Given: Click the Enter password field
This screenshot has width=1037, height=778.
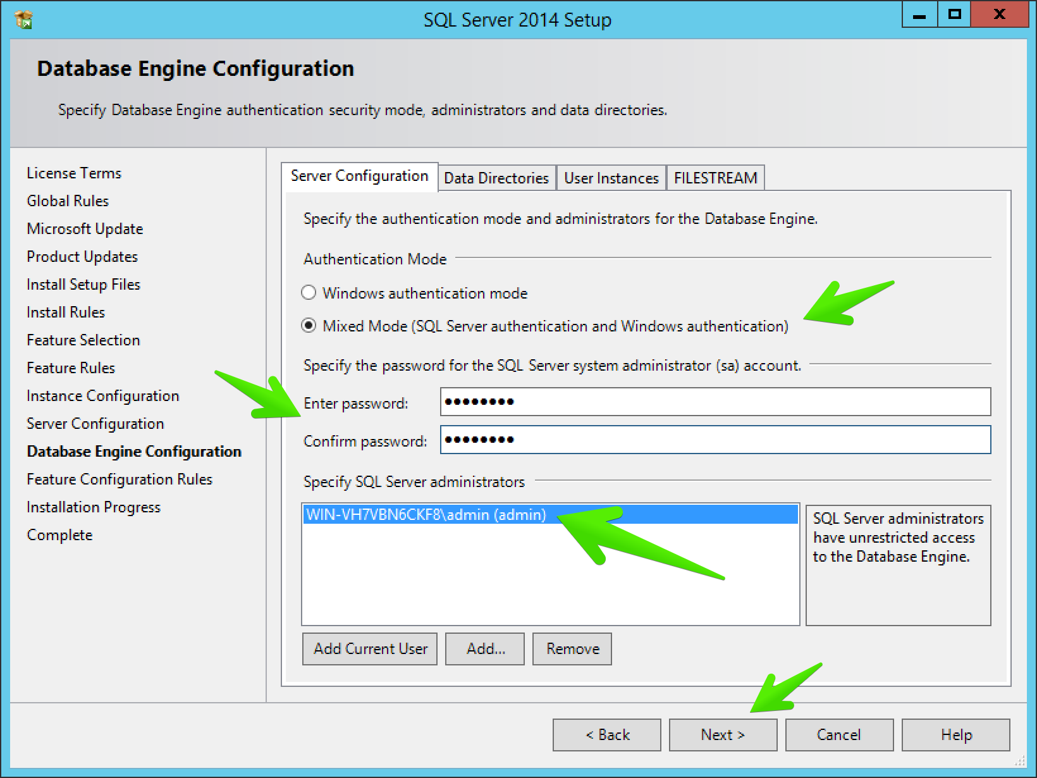Looking at the screenshot, I should (715, 402).
